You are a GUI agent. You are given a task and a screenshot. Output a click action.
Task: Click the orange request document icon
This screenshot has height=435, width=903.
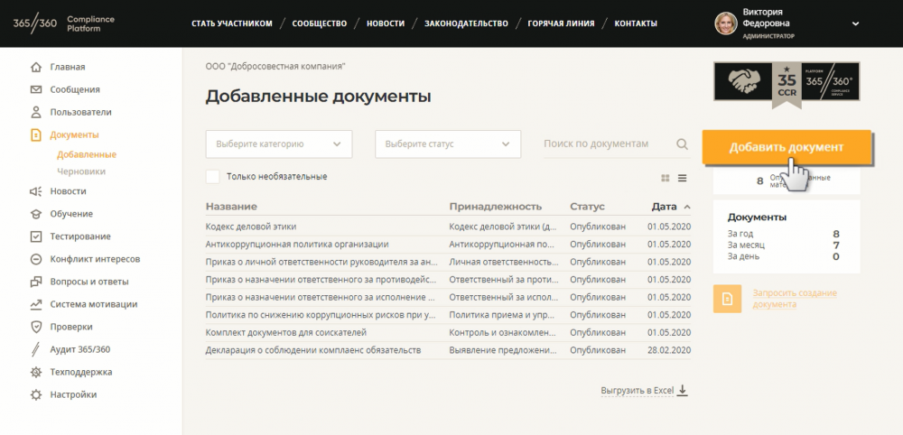(727, 300)
